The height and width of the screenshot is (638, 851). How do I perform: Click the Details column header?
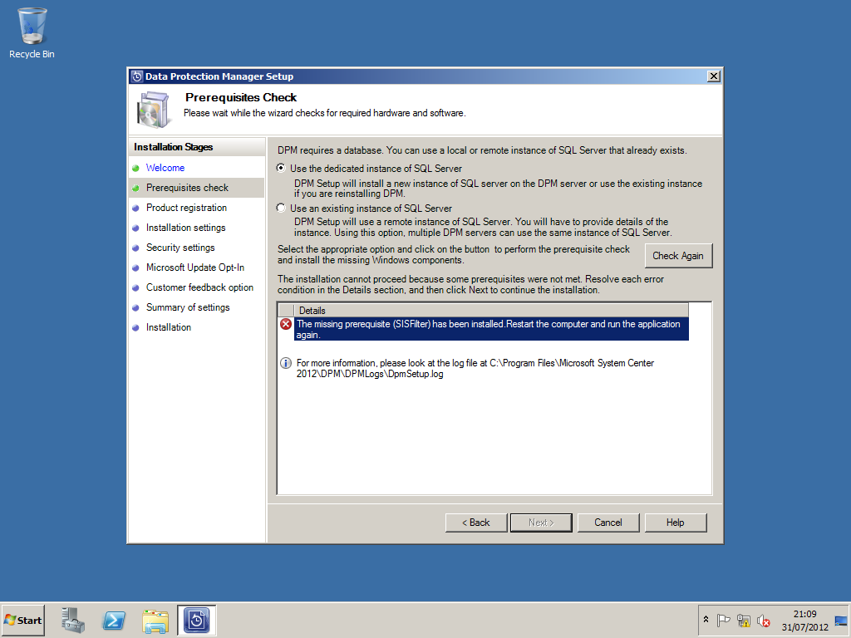[491, 311]
